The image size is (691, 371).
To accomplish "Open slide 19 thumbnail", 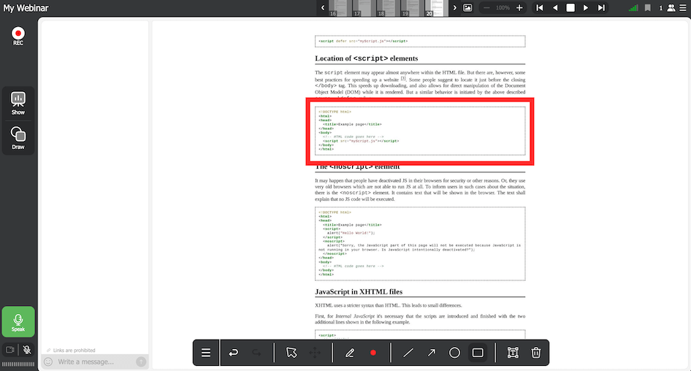I will 413,8.
